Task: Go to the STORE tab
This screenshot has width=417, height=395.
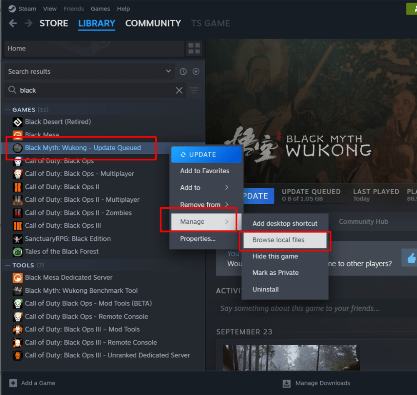Action: point(54,23)
